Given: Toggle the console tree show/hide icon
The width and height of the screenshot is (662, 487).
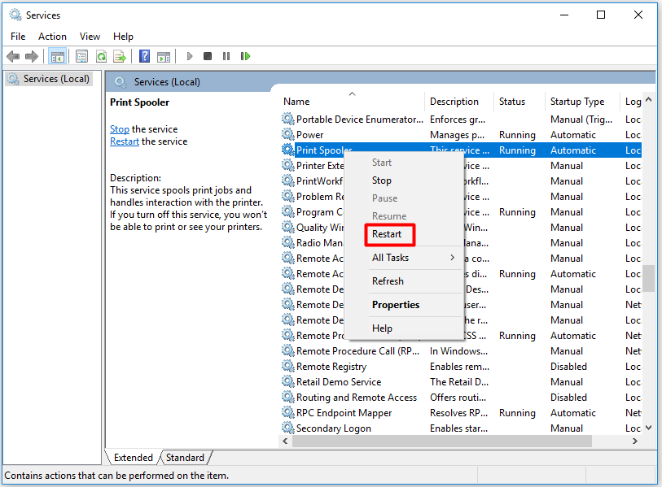Looking at the screenshot, I should [x=58, y=55].
